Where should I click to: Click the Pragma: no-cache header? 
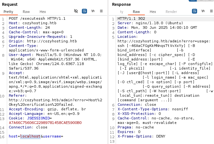coord(136,127)
